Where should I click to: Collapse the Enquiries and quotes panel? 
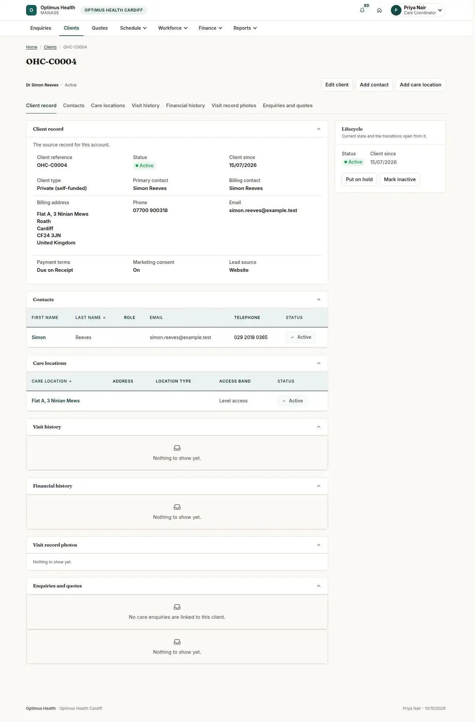pyautogui.click(x=319, y=586)
